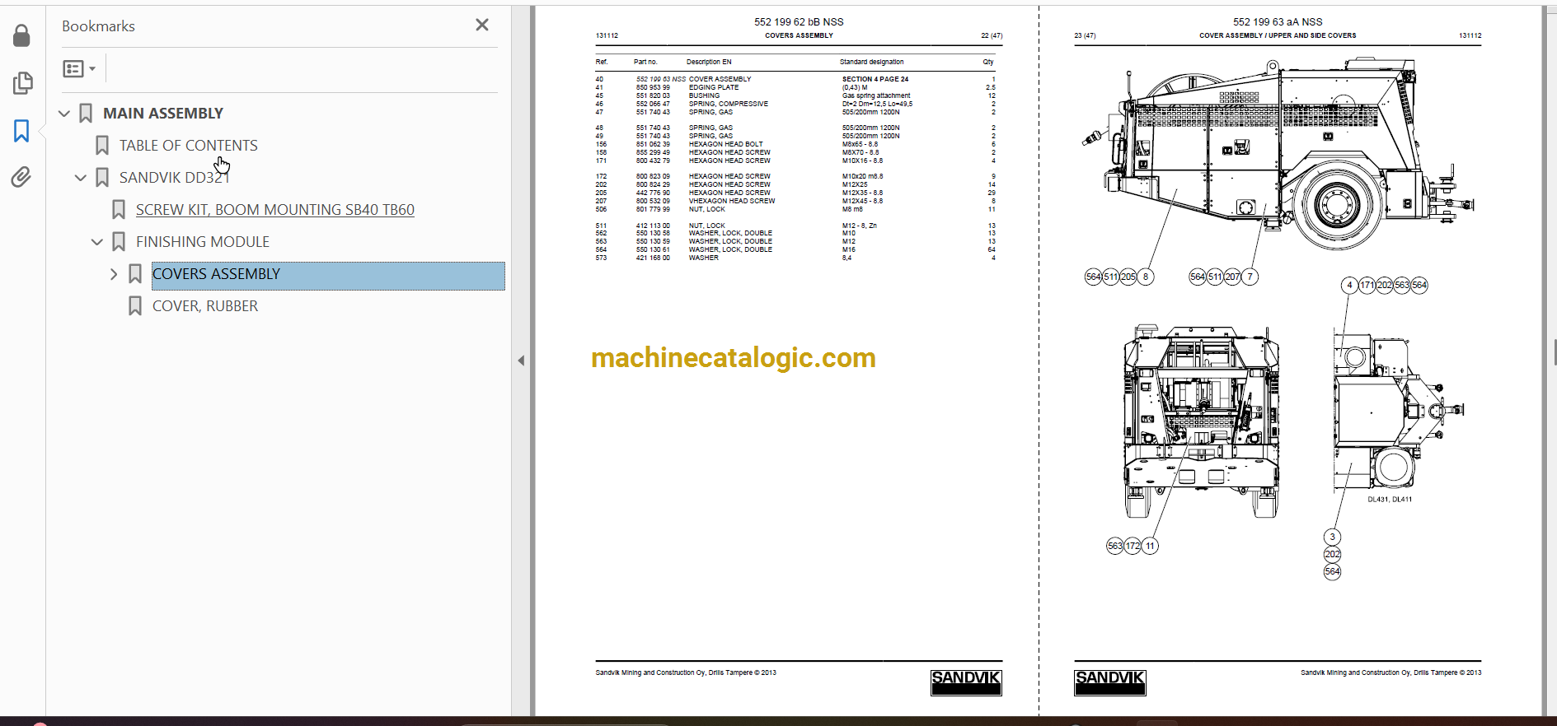Image resolution: width=1557 pixels, height=726 pixels.
Task: Click the lock security icon in sidebar
Action: [x=21, y=35]
